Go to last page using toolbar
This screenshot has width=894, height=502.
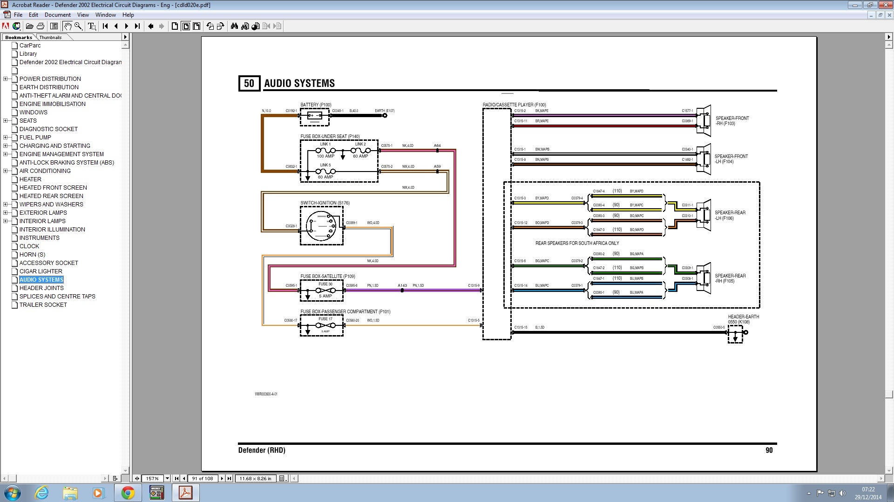137,26
